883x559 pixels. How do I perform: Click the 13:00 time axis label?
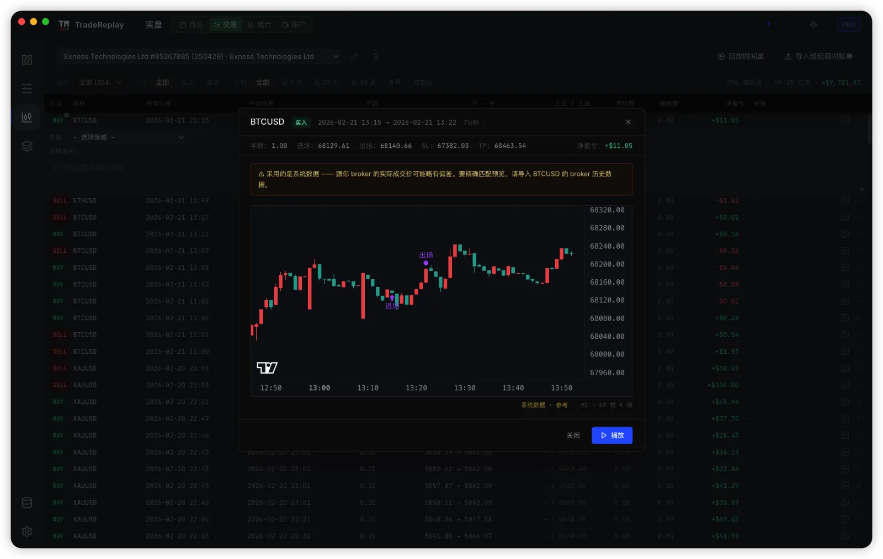320,388
